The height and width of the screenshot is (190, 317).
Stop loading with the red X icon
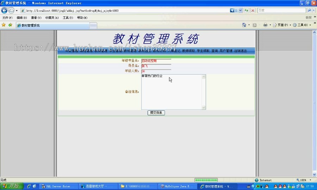coord(253,10)
